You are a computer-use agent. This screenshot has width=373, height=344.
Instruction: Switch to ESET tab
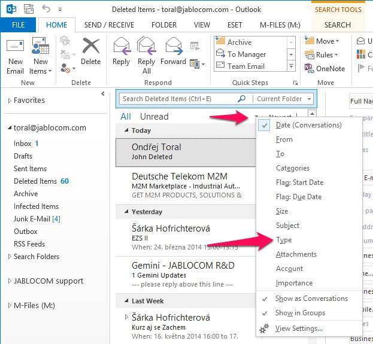click(235, 25)
